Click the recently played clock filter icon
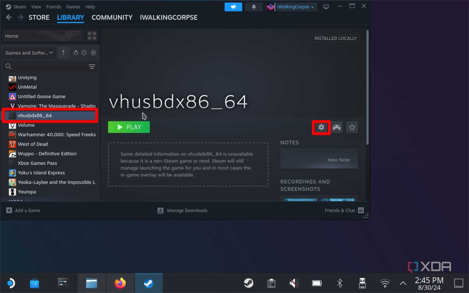This screenshot has height=293, width=469. (84, 53)
